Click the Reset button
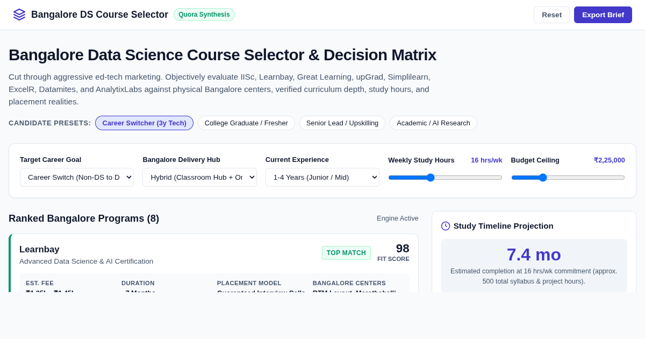 pyautogui.click(x=551, y=15)
